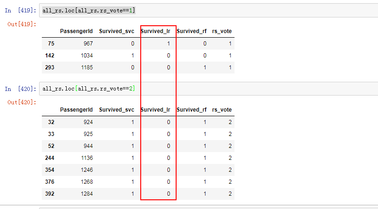Viewport: 378px width, 209px height.
Task: Click row index 33
Action: pyautogui.click(x=51, y=134)
